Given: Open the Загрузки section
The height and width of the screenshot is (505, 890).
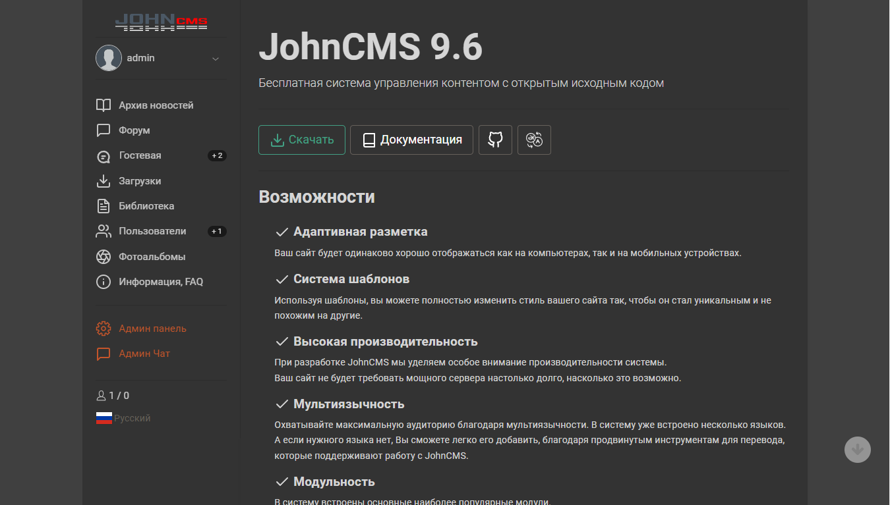Looking at the screenshot, I should pyautogui.click(x=140, y=181).
